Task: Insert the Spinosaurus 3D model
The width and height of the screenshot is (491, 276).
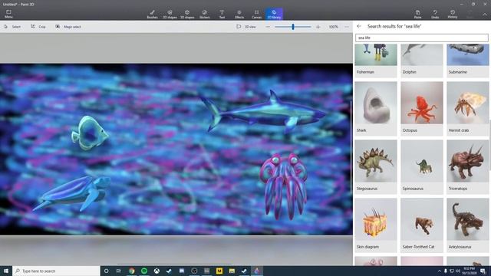Action: coord(422,166)
